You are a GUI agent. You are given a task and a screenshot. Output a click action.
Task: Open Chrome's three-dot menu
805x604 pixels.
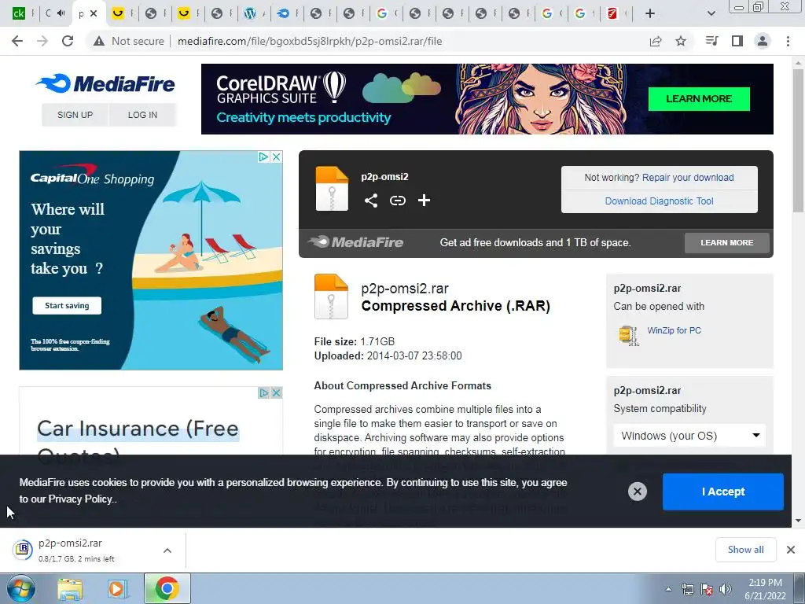point(788,41)
